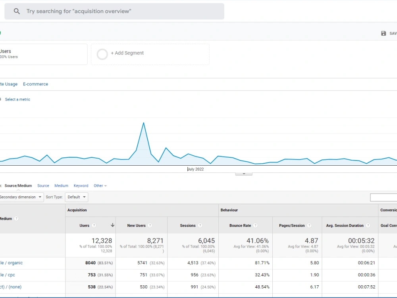
Task: Open the Secondary dimension dropdown
Action: pos(21,197)
